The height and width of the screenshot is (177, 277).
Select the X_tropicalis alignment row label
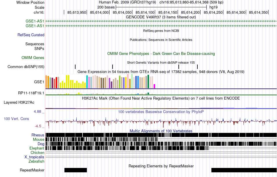[x=34, y=157]
